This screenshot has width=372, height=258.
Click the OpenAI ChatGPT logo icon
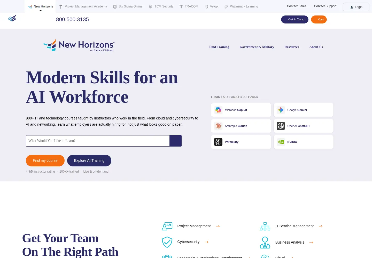tap(281, 126)
